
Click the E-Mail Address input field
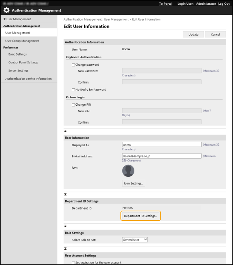point(162,156)
